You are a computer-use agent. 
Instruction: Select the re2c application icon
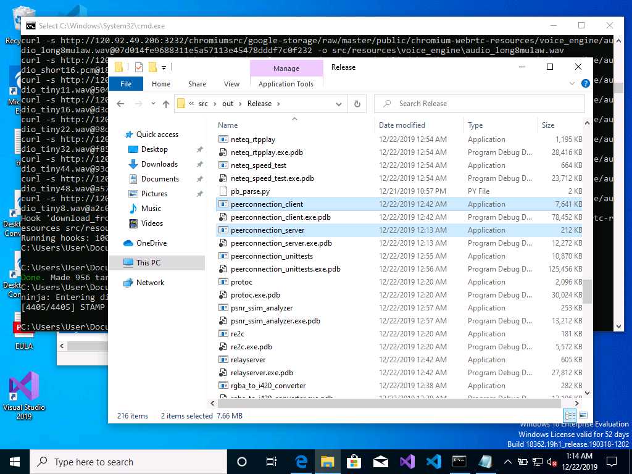[223, 334]
